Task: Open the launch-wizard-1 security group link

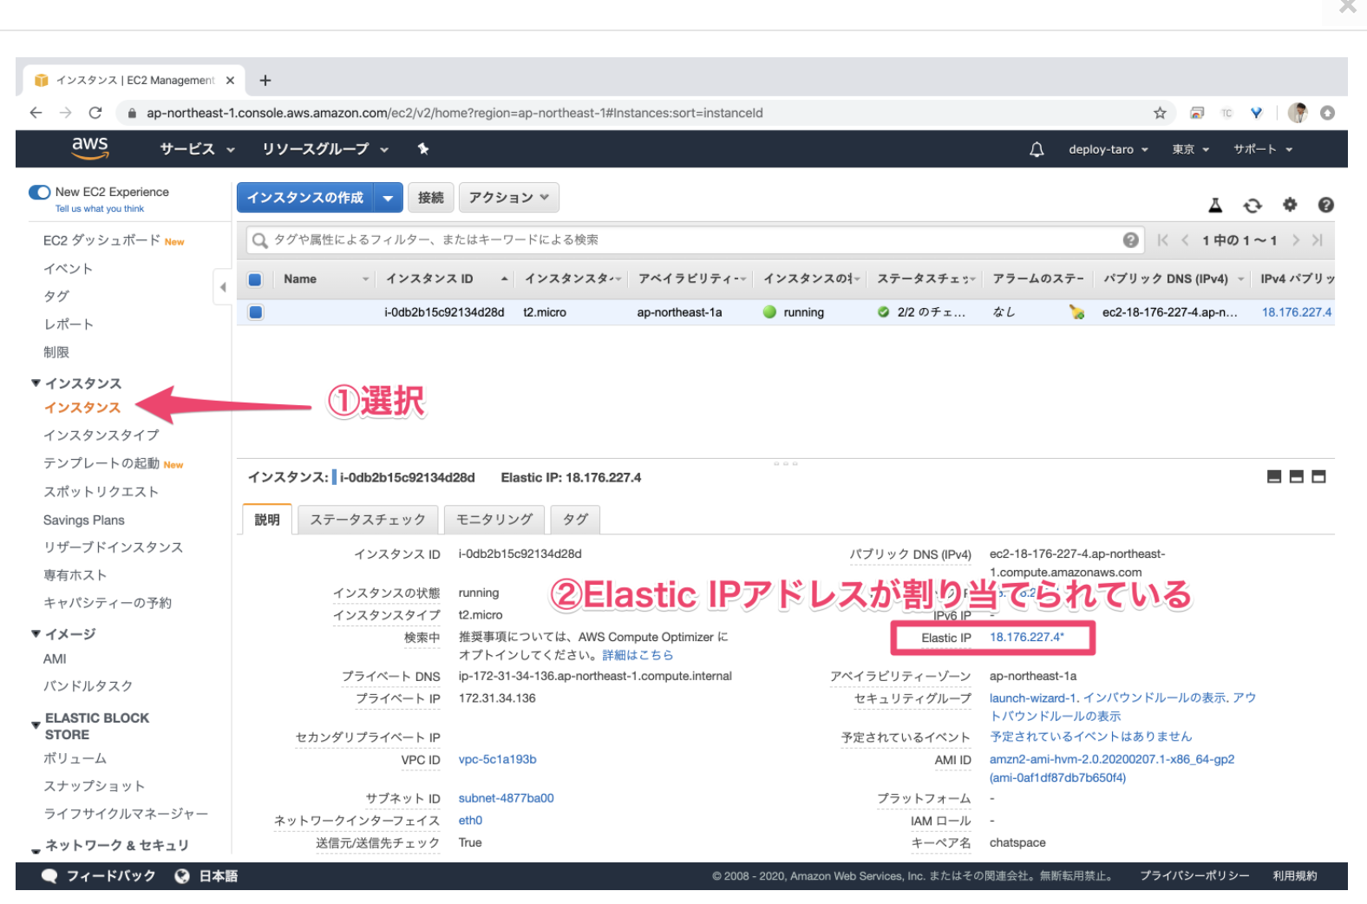Action: [x=1034, y=698]
